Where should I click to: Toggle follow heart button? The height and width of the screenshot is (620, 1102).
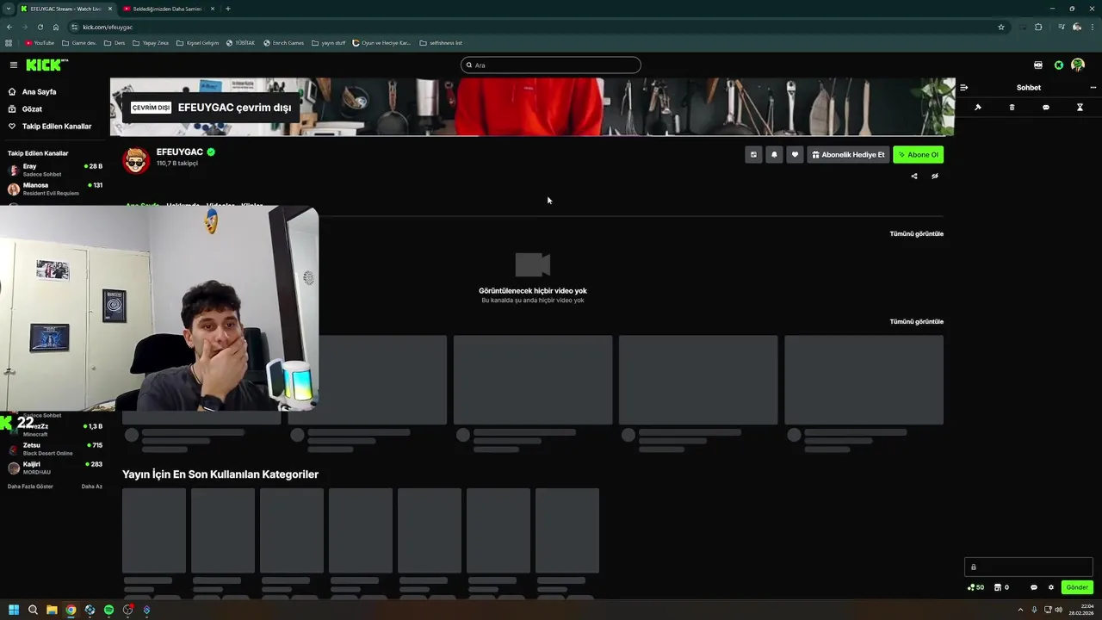click(x=795, y=155)
